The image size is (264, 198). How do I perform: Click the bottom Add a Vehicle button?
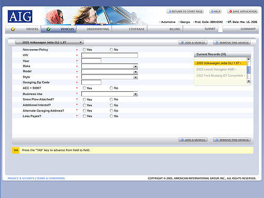coord(193,140)
